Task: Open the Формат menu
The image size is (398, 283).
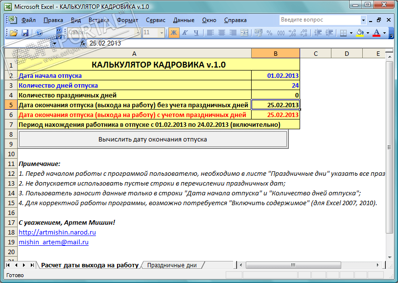Action: point(127,20)
